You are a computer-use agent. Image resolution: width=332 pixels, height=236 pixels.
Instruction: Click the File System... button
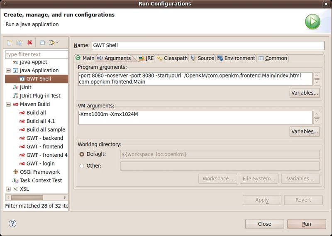[x=259, y=179]
